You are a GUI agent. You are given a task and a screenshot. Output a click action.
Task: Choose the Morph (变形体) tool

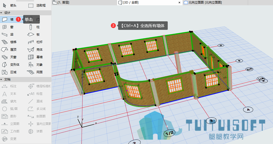(10, 64)
